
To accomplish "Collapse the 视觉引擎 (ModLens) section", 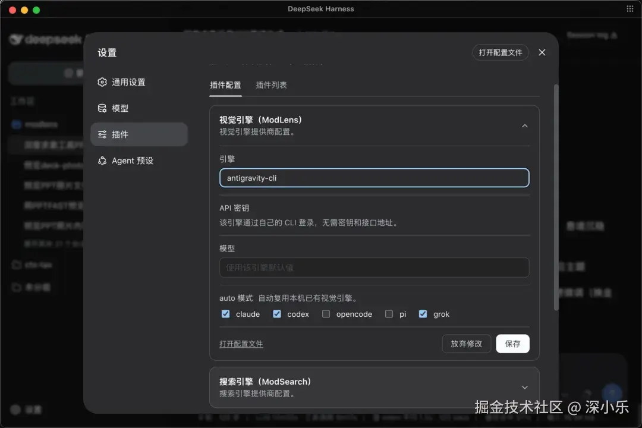I will click(x=524, y=126).
